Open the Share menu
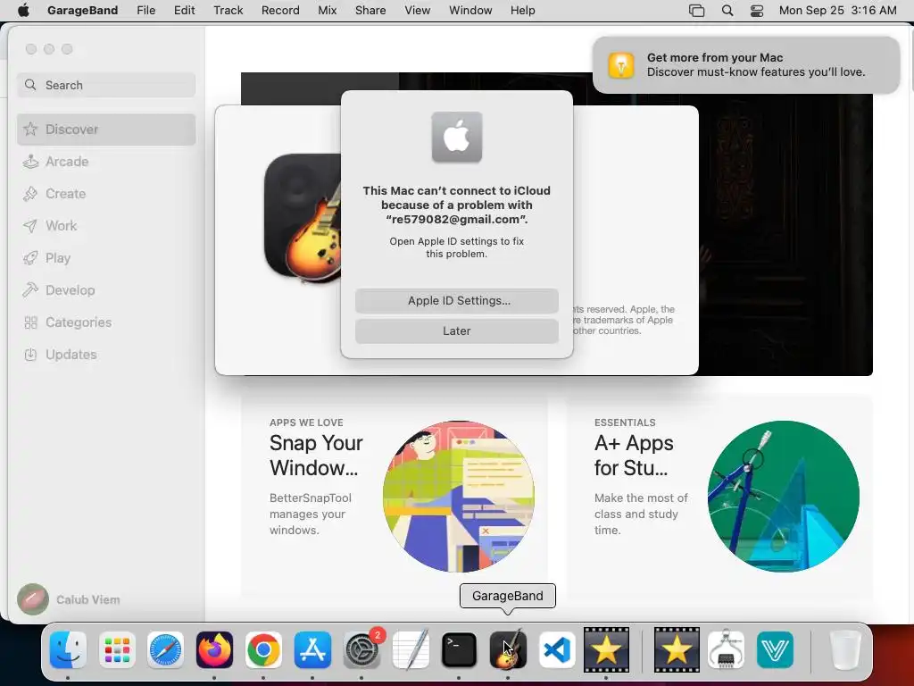914x686 pixels. [x=370, y=11]
